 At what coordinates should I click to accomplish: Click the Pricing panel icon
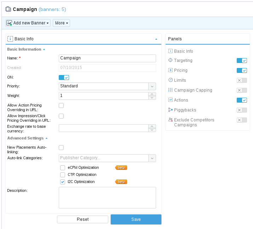coord(171,70)
